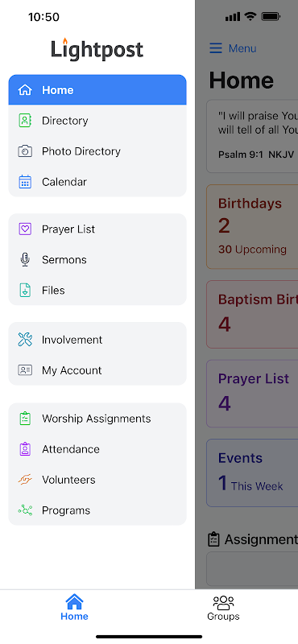Open the Birthdays summary card
Screen dimensions: 298x644
click(x=252, y=227)
